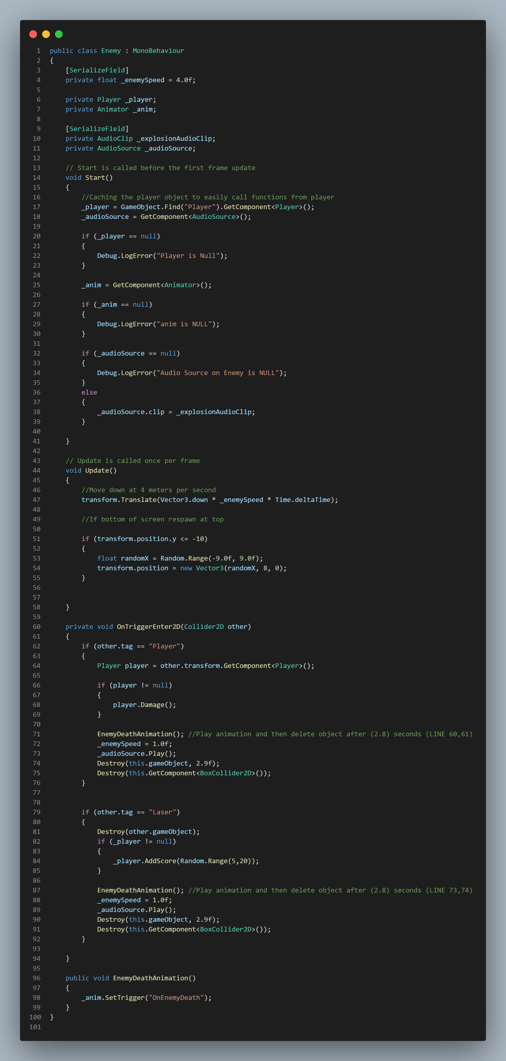This screenshot has height=1061, width=506.
Task: Click the [SerializeField] attribute on line 3
Action: [x=97, y=70]
